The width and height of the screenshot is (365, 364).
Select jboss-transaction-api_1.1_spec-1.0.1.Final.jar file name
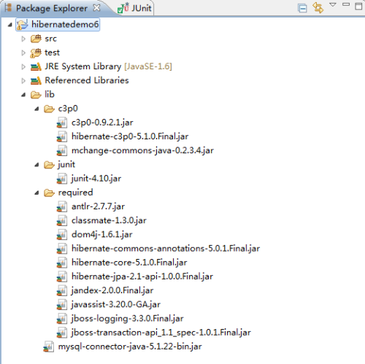coord(161,333)
